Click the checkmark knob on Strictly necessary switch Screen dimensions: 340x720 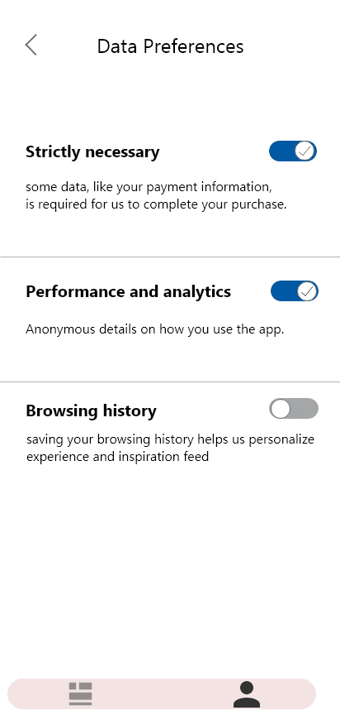(x=305, y=151)
